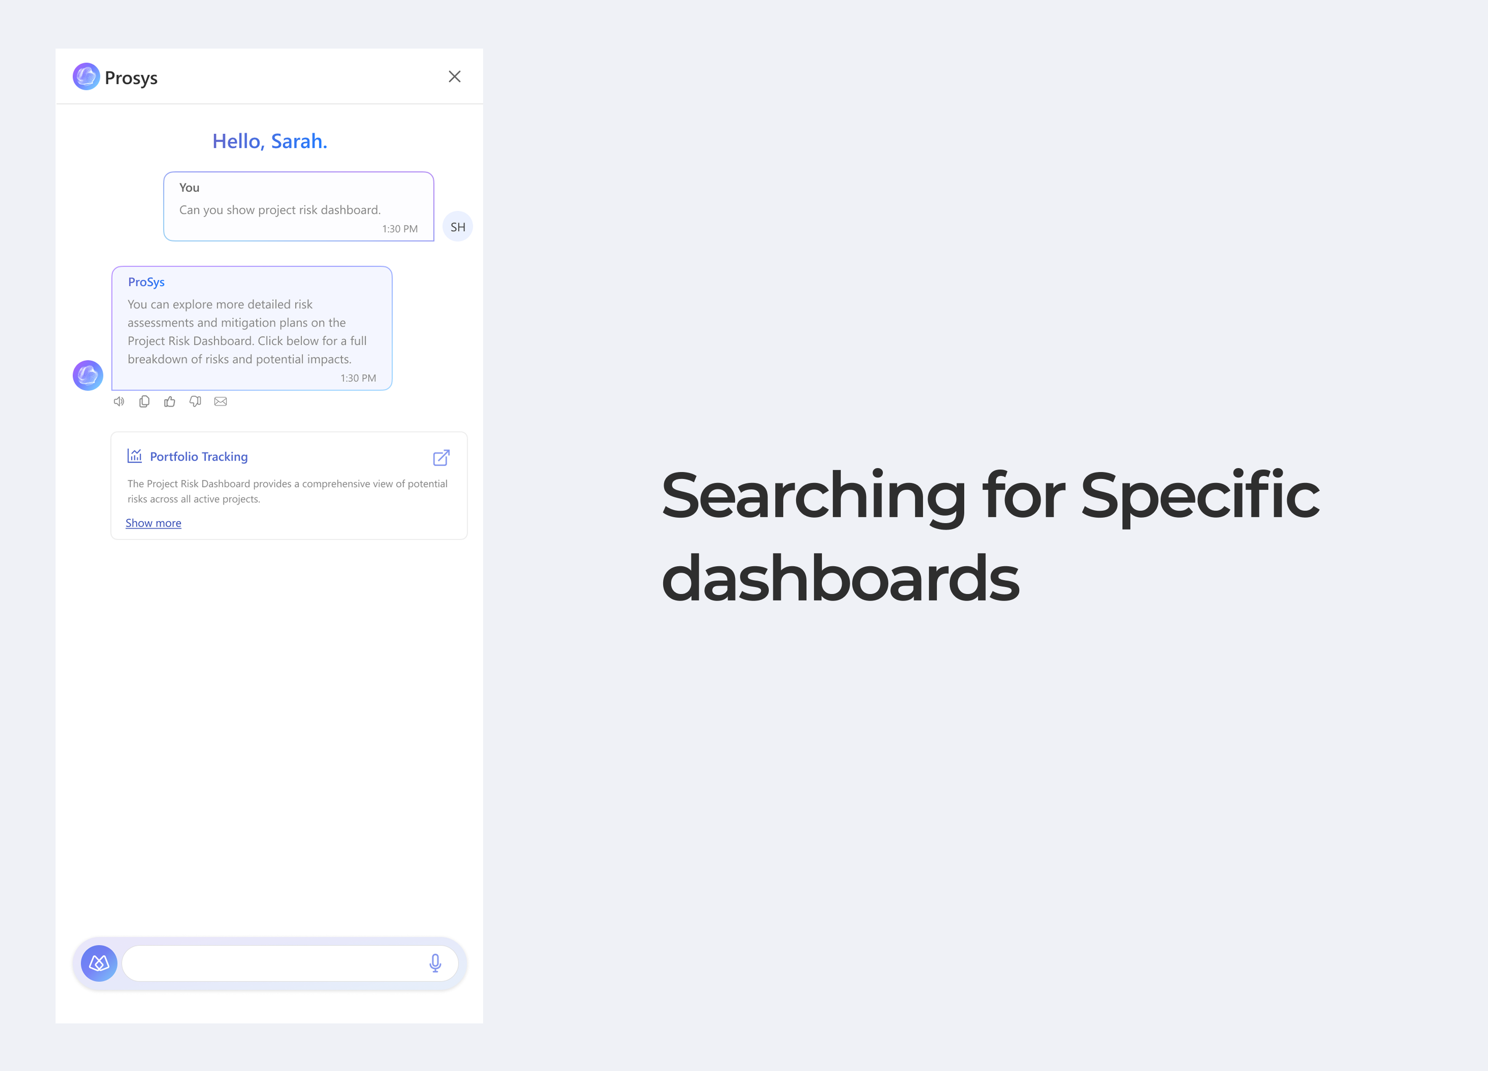Open Portfolio Tracking in a new window
The width and height of the screenshot is (1488, 1071).
coord(441,457)
